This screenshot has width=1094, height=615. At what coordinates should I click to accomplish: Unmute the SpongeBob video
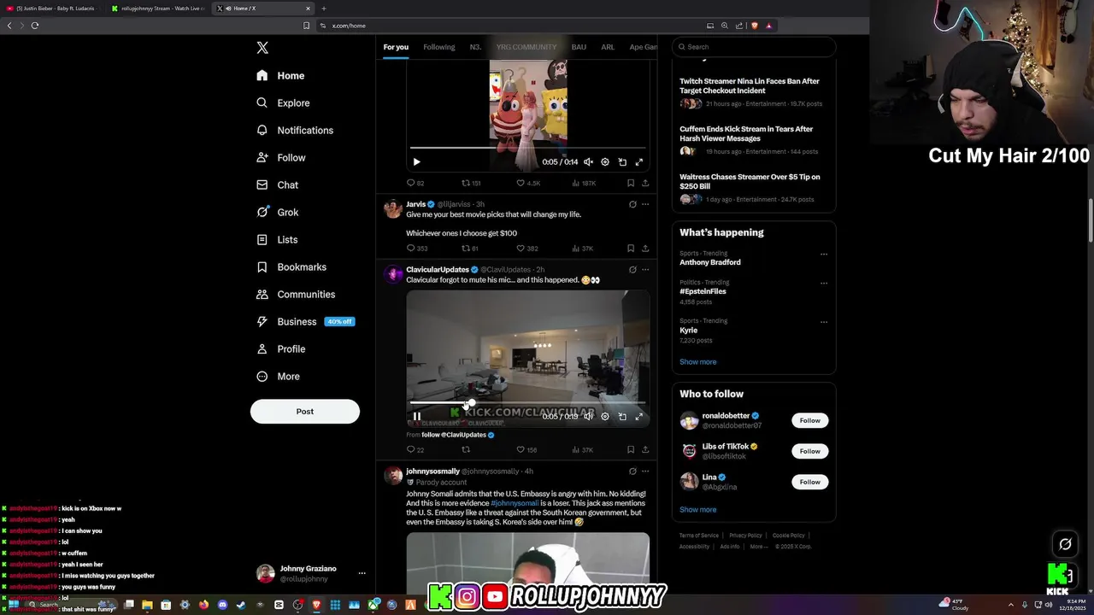pyautogui.click(x=588, y=161)
